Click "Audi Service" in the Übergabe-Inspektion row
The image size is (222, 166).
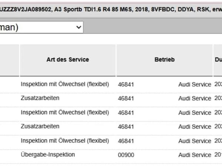(195, 155)
